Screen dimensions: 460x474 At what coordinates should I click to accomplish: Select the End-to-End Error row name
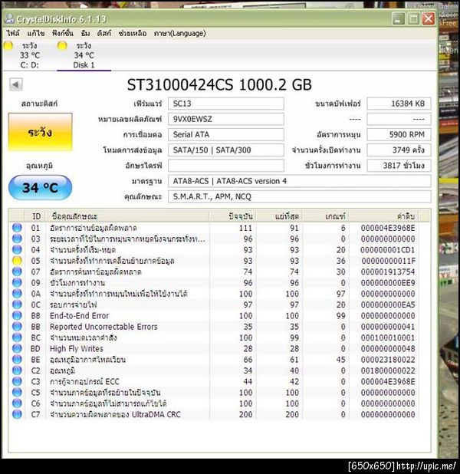click(79, 315)
